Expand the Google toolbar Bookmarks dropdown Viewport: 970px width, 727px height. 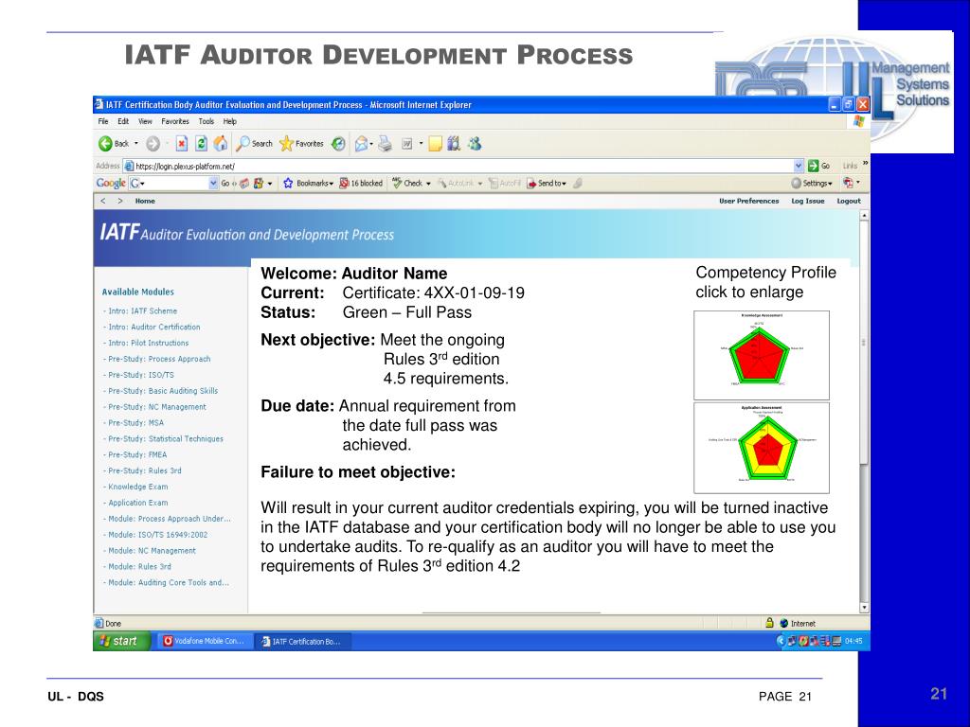(x=309, y=184)
